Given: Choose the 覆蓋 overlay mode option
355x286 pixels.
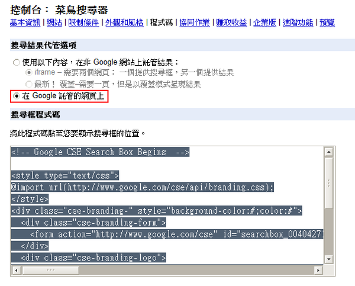Looking at the screenshot, I should pyautogui.click(x=29, y=84).
